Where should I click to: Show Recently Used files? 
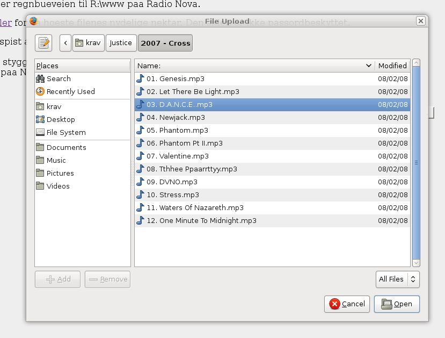(83, 91)
